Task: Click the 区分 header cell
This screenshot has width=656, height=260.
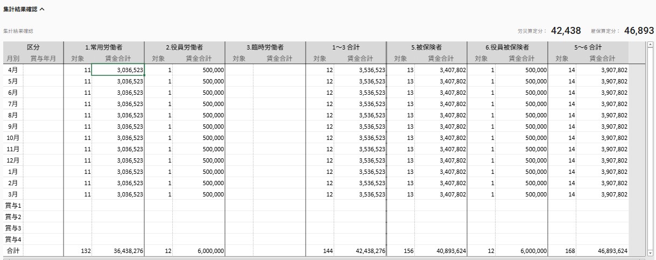Action: tap(33, 47)
